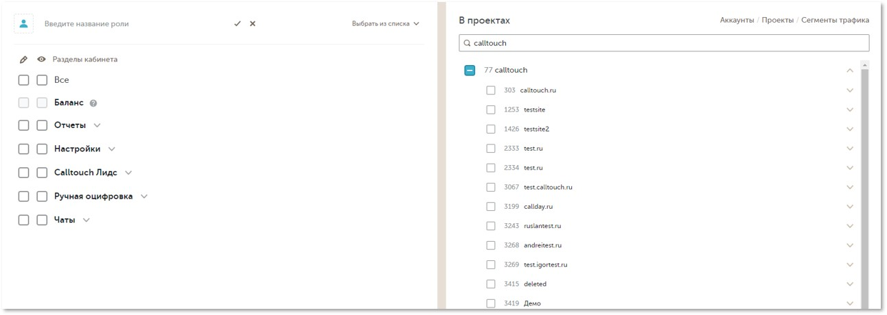Check the 3415 deleted project checkbox
Image resolution: width=887 pixels, height=315 pixels.
tap(491, 283)
